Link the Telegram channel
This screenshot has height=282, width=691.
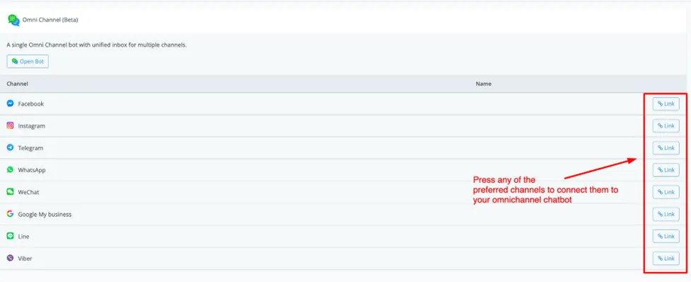click(x=666, y=148)
